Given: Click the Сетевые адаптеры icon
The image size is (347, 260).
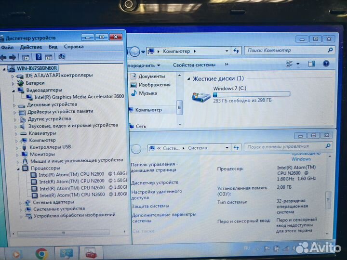Looking at the screenshot, I should click(27, 202).
